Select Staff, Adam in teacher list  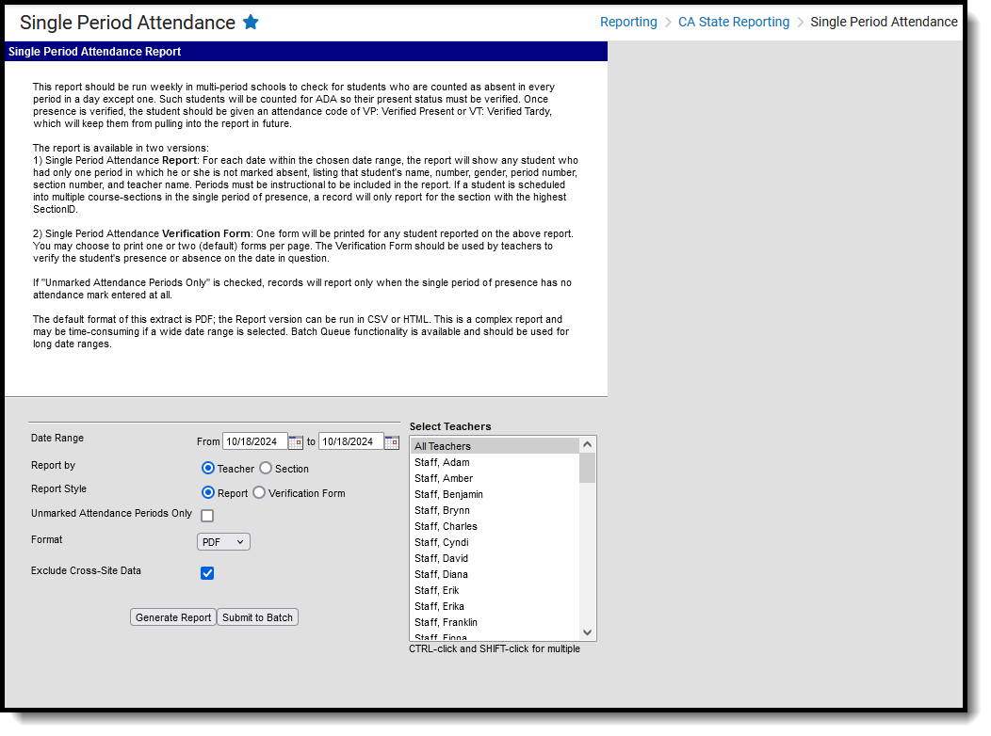495,463
